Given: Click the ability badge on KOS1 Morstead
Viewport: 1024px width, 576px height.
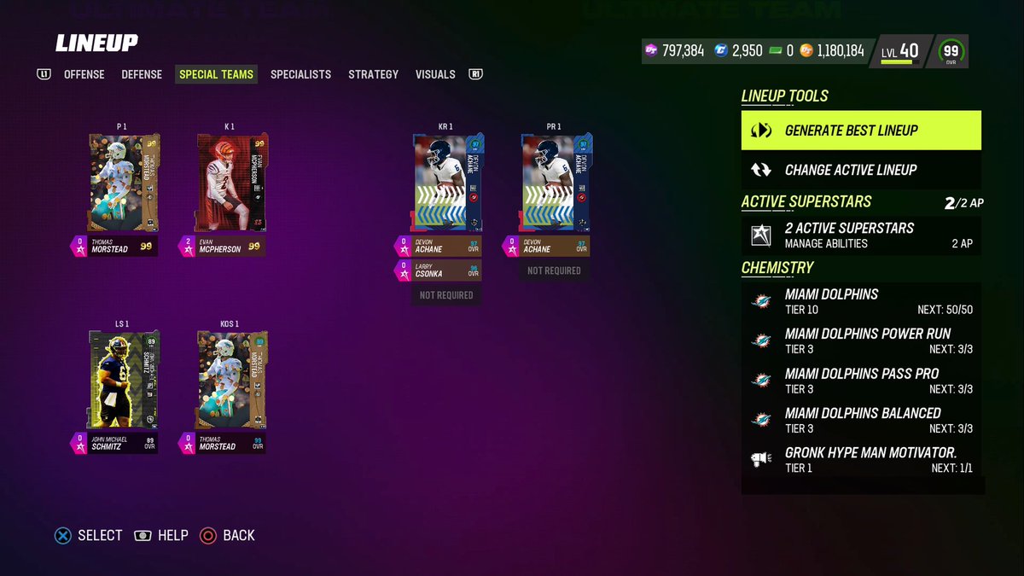Looking at the screenshot, I should (x=188, y=442).
